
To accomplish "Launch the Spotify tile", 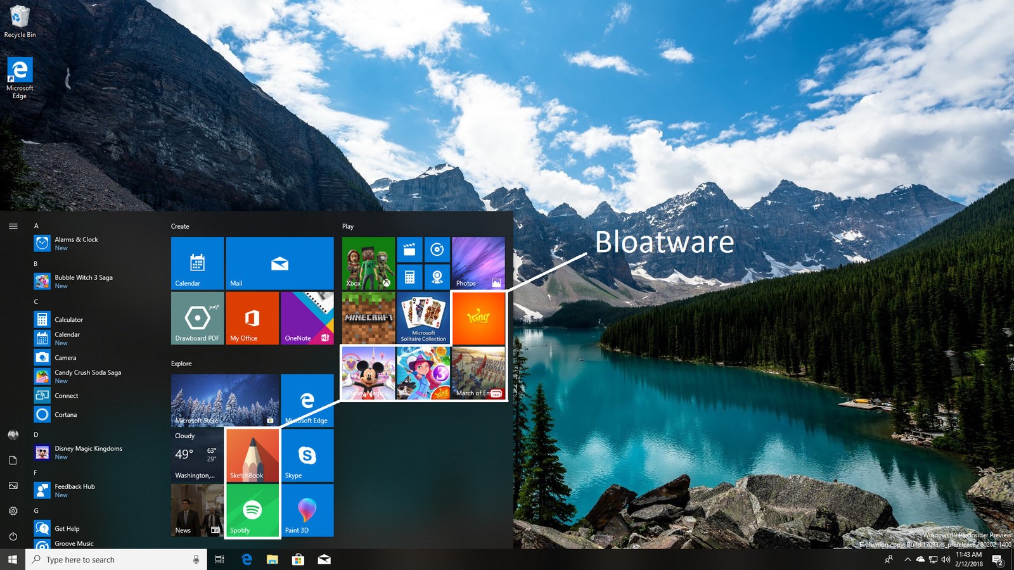I will click(x=252, y=510).
